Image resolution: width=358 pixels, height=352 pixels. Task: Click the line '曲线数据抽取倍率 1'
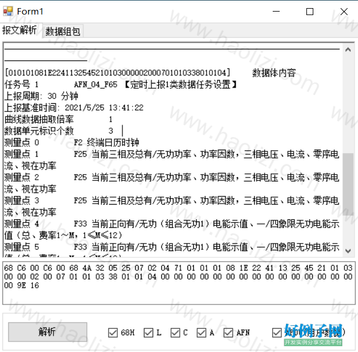tap(59, 119)
